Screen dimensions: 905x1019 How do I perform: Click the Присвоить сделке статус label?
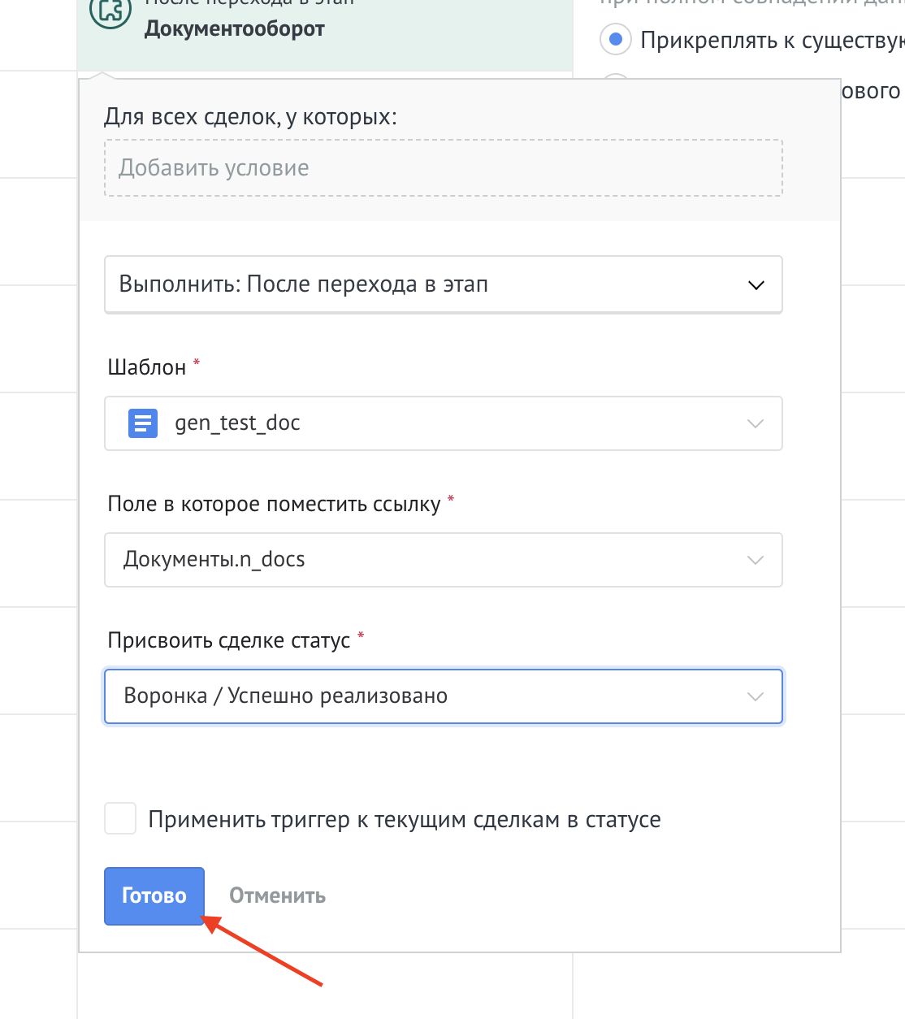click(x=229, y=640)
